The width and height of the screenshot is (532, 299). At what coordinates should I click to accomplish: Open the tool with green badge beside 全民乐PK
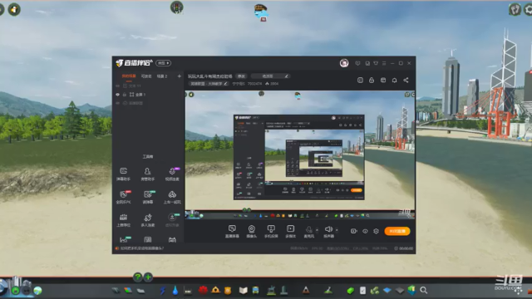click(x=148, y=197)
